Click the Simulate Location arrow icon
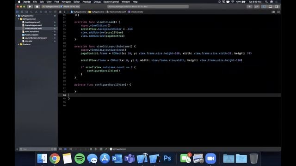Viewport: 296px width, 166px height. click(106, 149)
